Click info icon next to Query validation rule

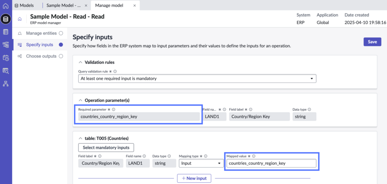click(x=115, y=72)
